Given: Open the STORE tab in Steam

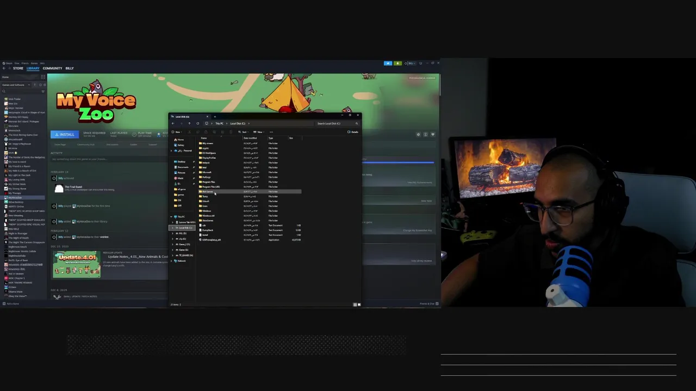Looking at the screenshot, I should 18,68.
